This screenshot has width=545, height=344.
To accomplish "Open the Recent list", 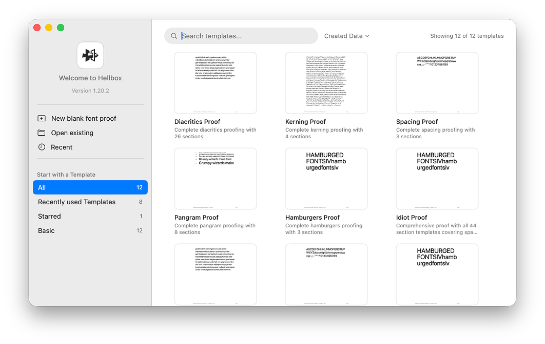I will tap(62, 147).
